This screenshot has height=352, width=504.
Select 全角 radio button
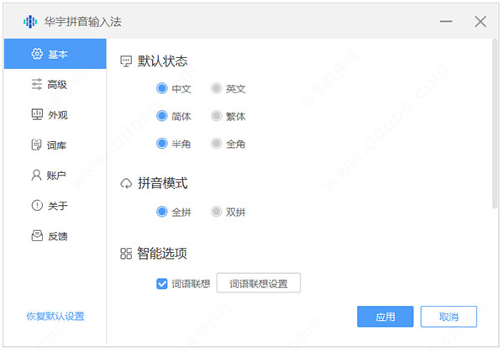click(217, 144)
